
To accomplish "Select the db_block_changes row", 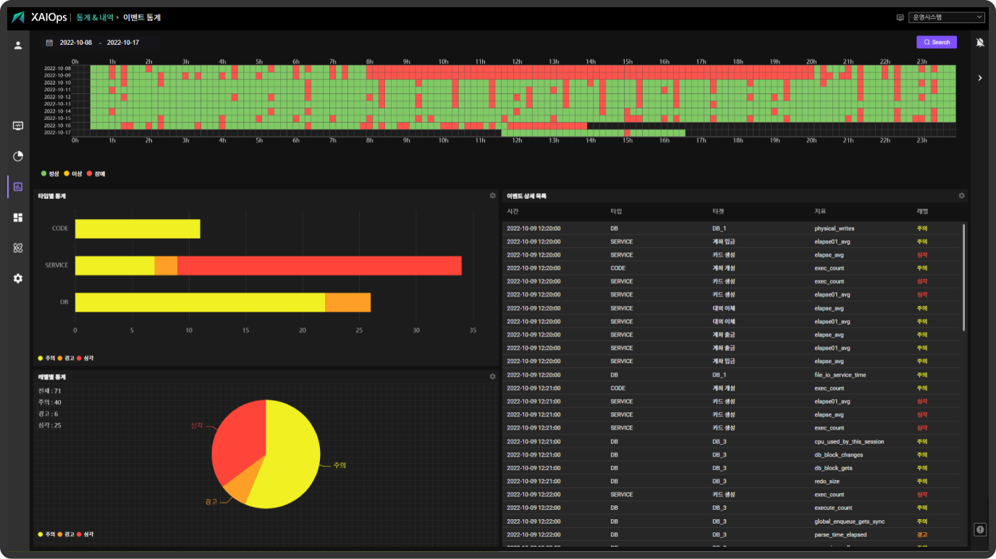I will pyautogui.click(x=731, y=455).
